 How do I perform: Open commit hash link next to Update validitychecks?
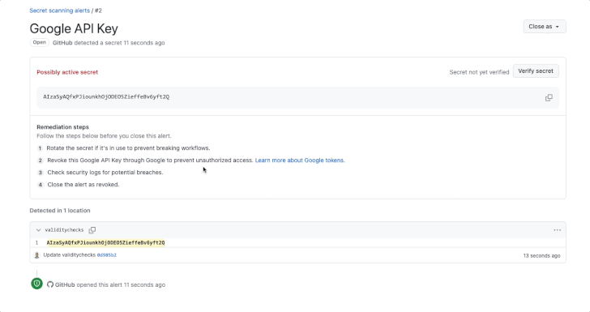click(x=106, y=255)
